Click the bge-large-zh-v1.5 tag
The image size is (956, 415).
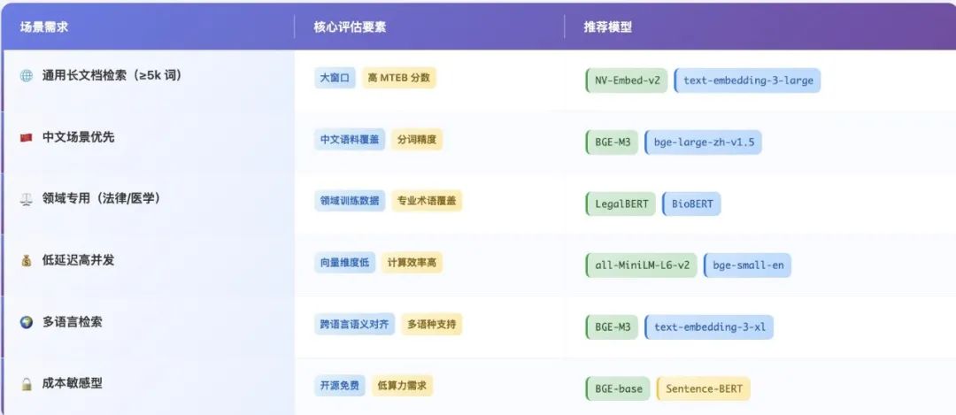click(703, 142)
